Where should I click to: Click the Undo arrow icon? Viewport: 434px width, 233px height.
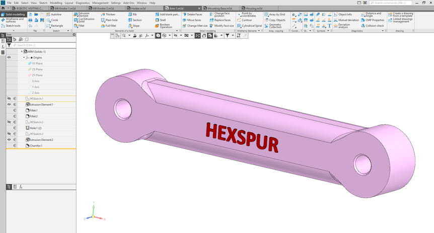(30, 26)
